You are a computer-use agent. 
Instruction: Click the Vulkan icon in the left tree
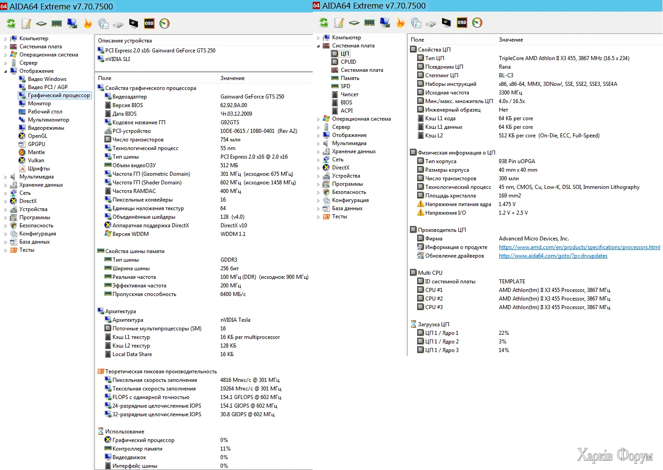(x=22, y=160)
